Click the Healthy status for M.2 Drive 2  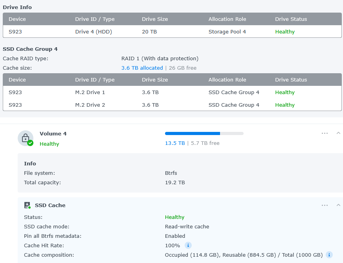coord(285,105)
